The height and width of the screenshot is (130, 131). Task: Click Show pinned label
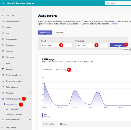[x=11, y=128]
